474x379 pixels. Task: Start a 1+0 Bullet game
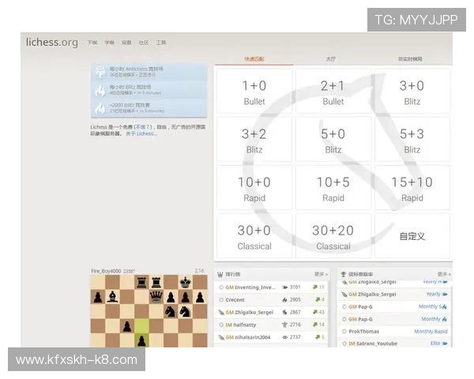point(254,92)
